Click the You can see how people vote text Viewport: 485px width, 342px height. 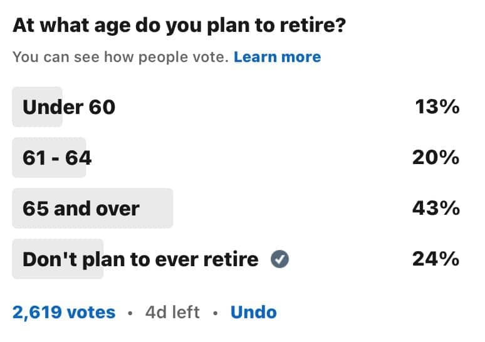121,57
